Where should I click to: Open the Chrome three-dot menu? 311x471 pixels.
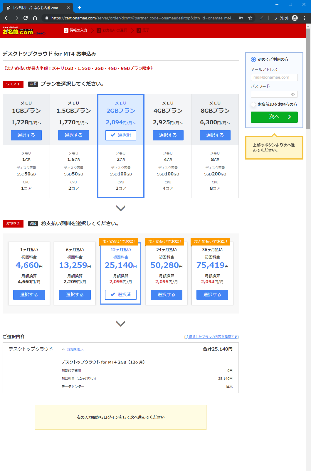click(x=305, y=18)
